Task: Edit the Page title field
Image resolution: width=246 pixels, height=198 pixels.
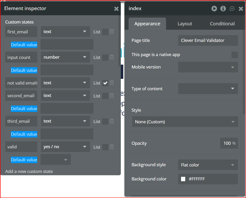Action: tap(208, 40)
